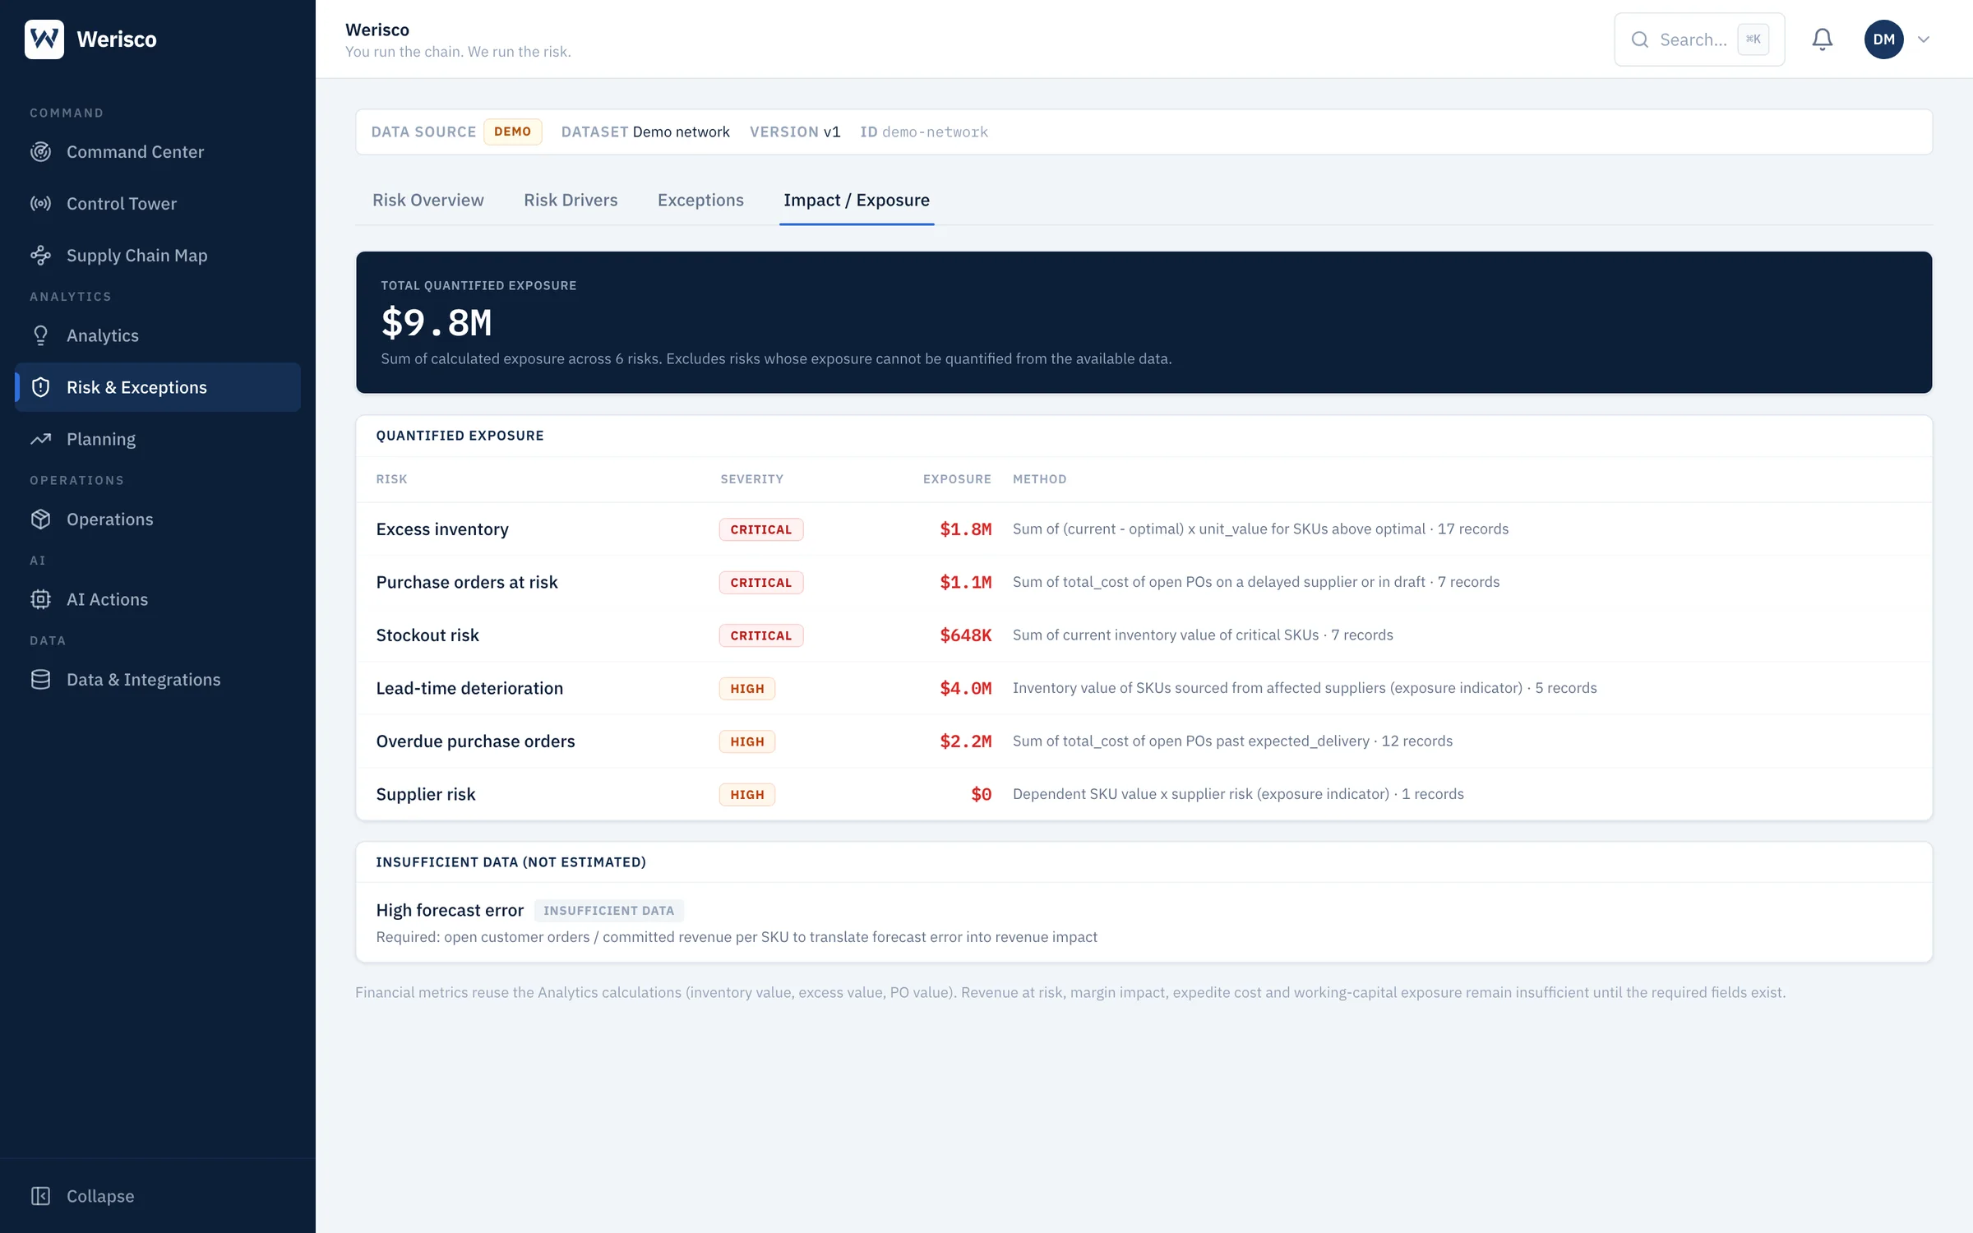Click Lead-time deterioration risk name
The height and width of the screenshot is (1233, 1973).
pos(469,688)
